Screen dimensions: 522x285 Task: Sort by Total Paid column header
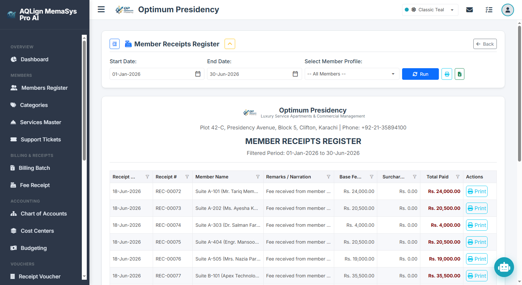(x=437, y=177)
